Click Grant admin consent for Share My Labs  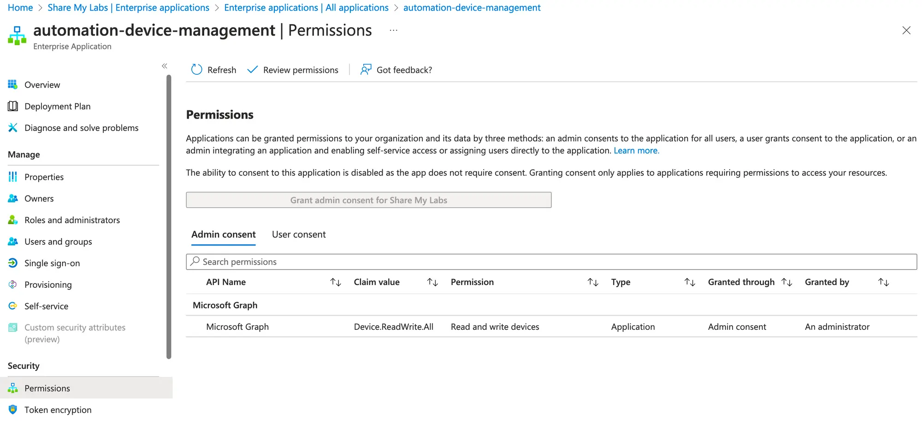[368, 200]
